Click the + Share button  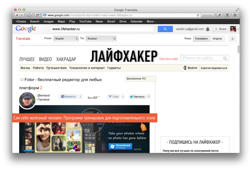coord(221,29)
